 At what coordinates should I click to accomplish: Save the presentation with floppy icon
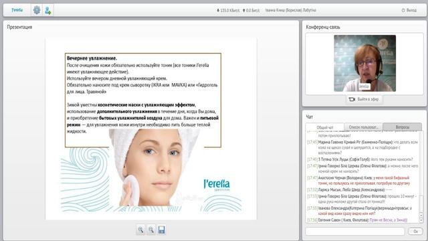tap(161, 230)
